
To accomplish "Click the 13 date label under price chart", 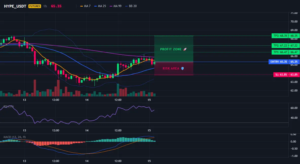I will tap(25, 100).
